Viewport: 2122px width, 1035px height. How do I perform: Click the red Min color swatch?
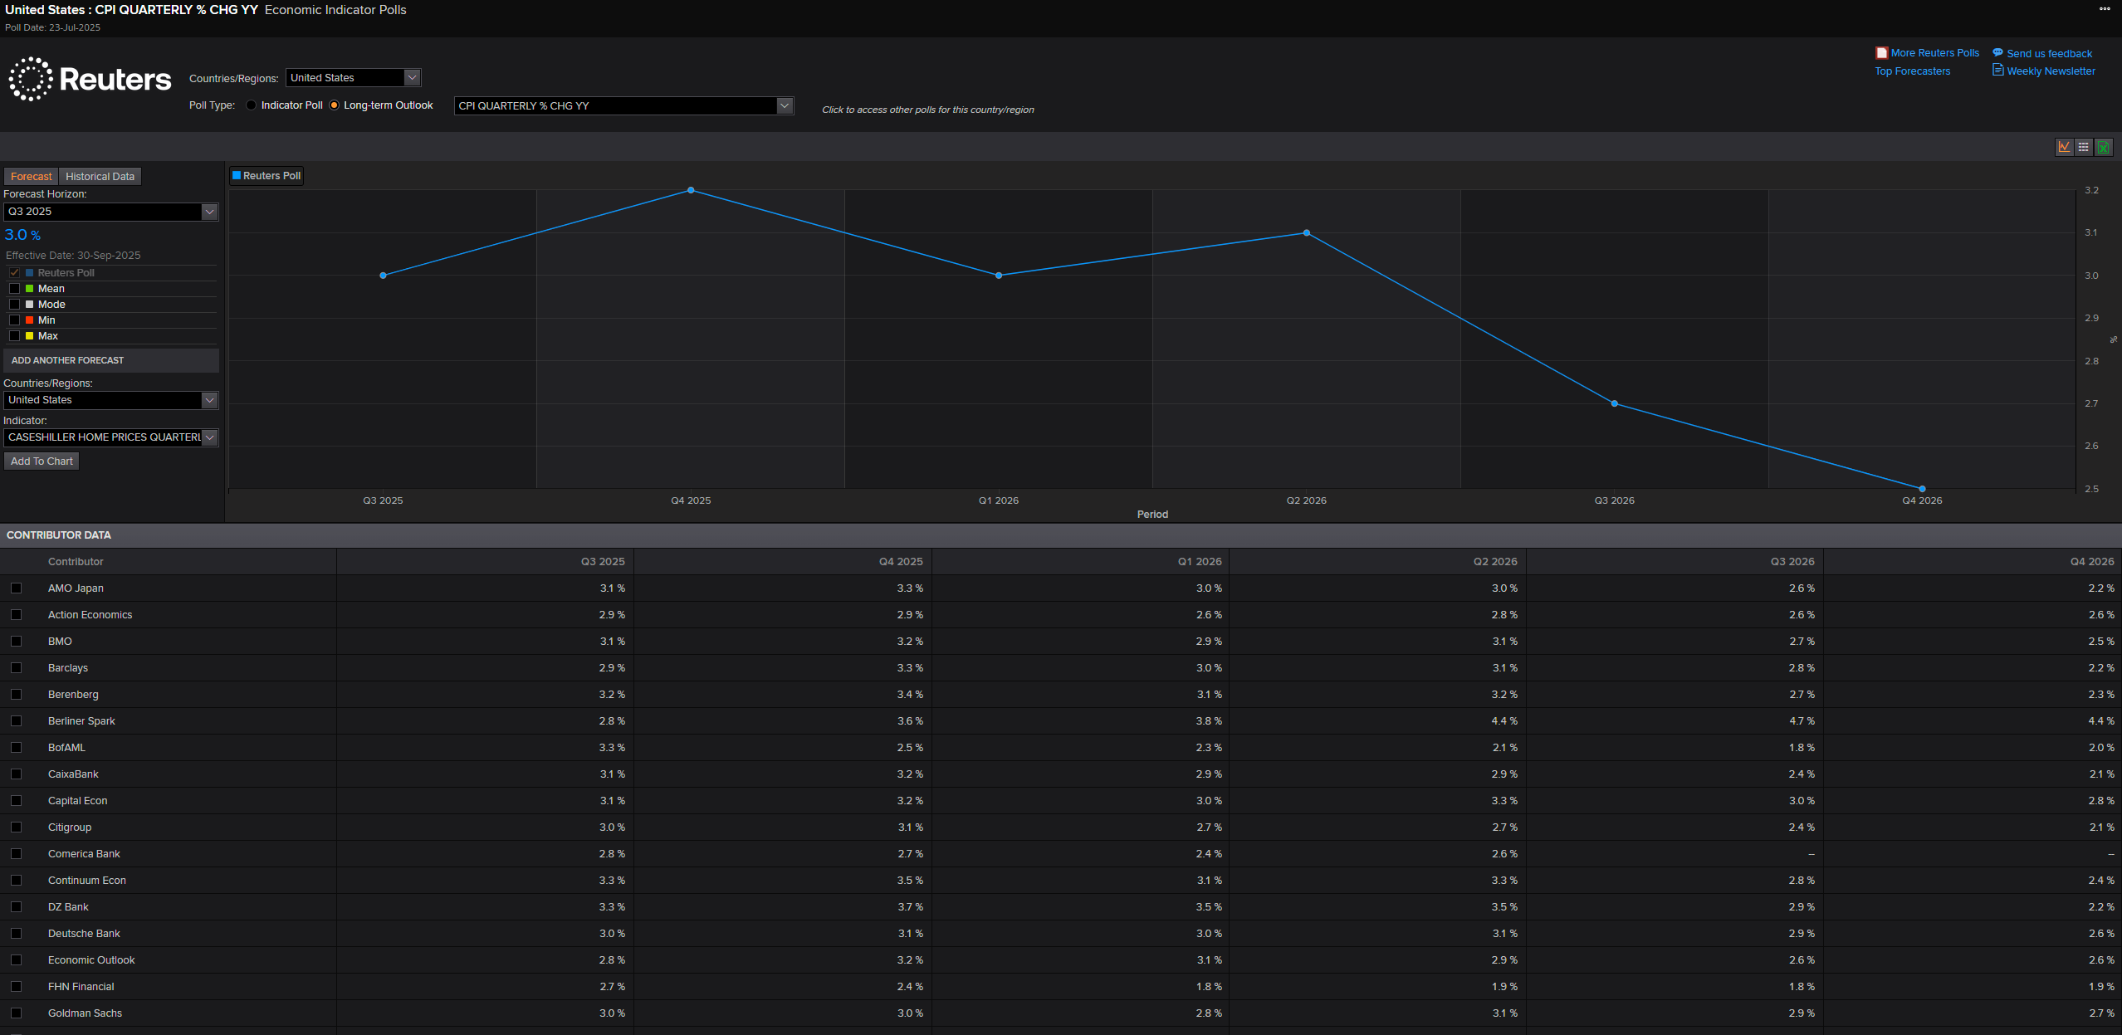[29, 320]
